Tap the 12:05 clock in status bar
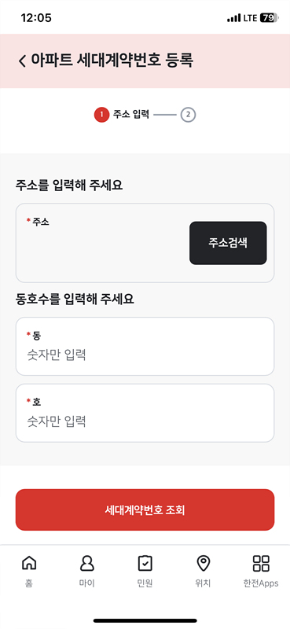Image resolution: width=290 pixels, height=629 pixels. (35, 18)
